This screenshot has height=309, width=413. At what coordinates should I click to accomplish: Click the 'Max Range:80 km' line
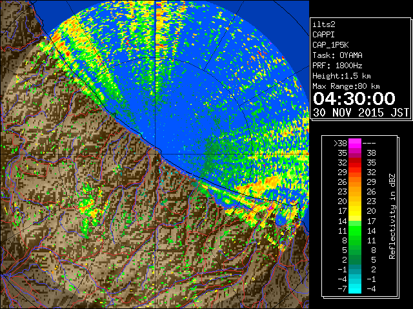[x=346, y=86]
